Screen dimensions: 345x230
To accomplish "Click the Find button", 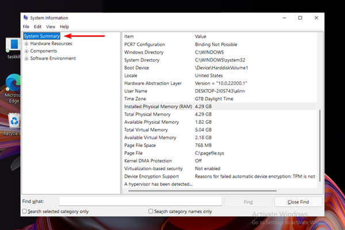I will point(248,202).
